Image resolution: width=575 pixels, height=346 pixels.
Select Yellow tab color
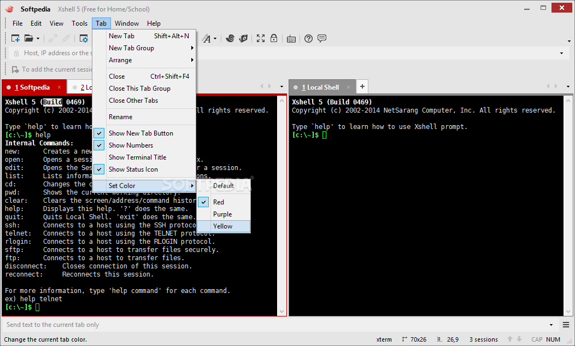pyautogui.click(x=224, y=226)
